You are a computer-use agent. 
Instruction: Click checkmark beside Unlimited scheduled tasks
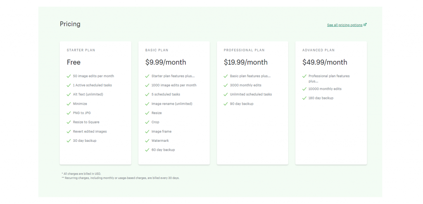[x=226, y=94]
